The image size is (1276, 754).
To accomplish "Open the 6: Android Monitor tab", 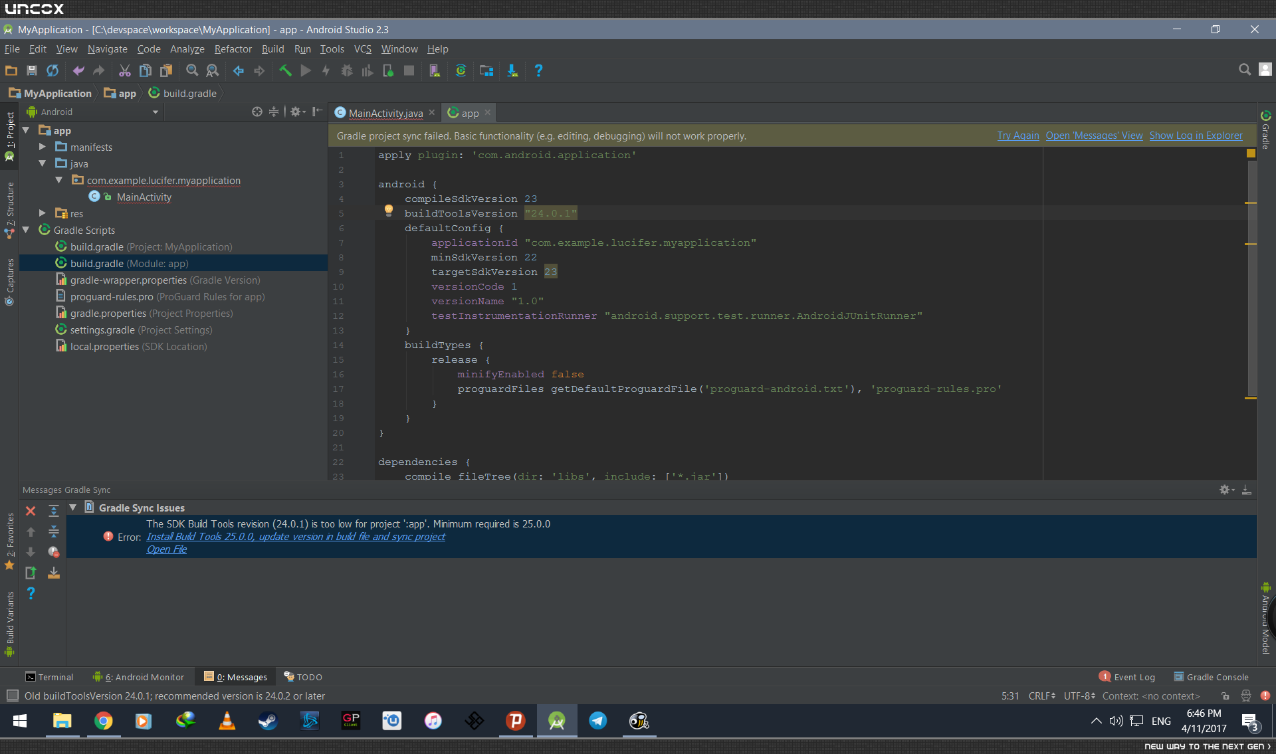I will 138,677.
